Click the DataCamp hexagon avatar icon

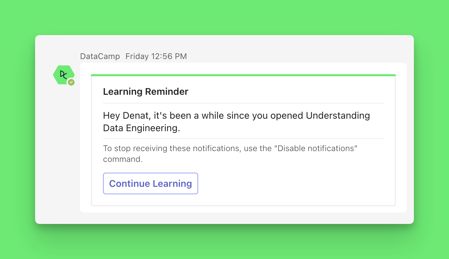pyautogui.click(x=63, y=75)
